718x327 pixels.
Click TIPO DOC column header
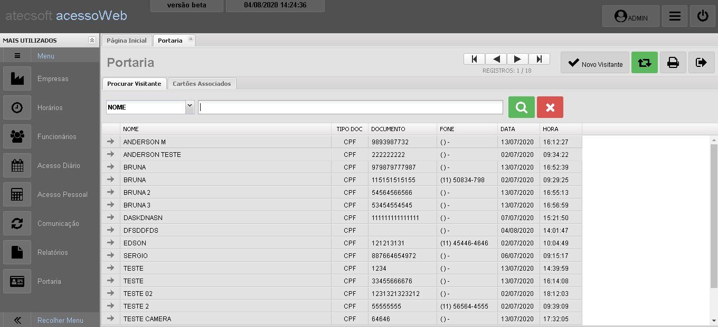click(x=349, y=129)
